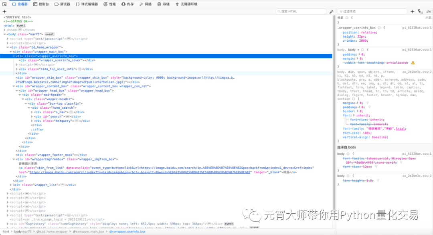
Task: Click the warning icon beside -webkit-font-smoothing
Action: pos(413,63)
